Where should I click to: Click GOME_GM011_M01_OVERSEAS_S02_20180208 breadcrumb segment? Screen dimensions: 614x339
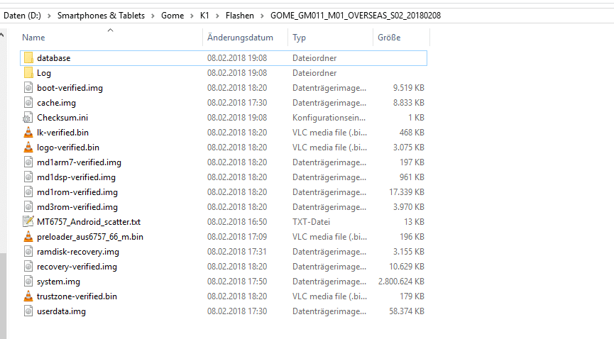(356, 16)
